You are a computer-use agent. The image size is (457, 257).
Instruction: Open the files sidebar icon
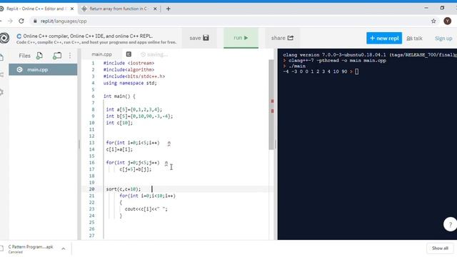pyautogui.click(x=1, y=57)
